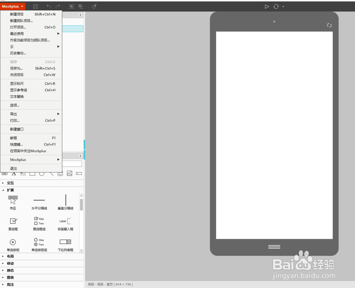The height and width of the screenshot is (288, 355).
Task: Select the single-line input component icon
Action: pyautogui.click(x=79, y=173)
